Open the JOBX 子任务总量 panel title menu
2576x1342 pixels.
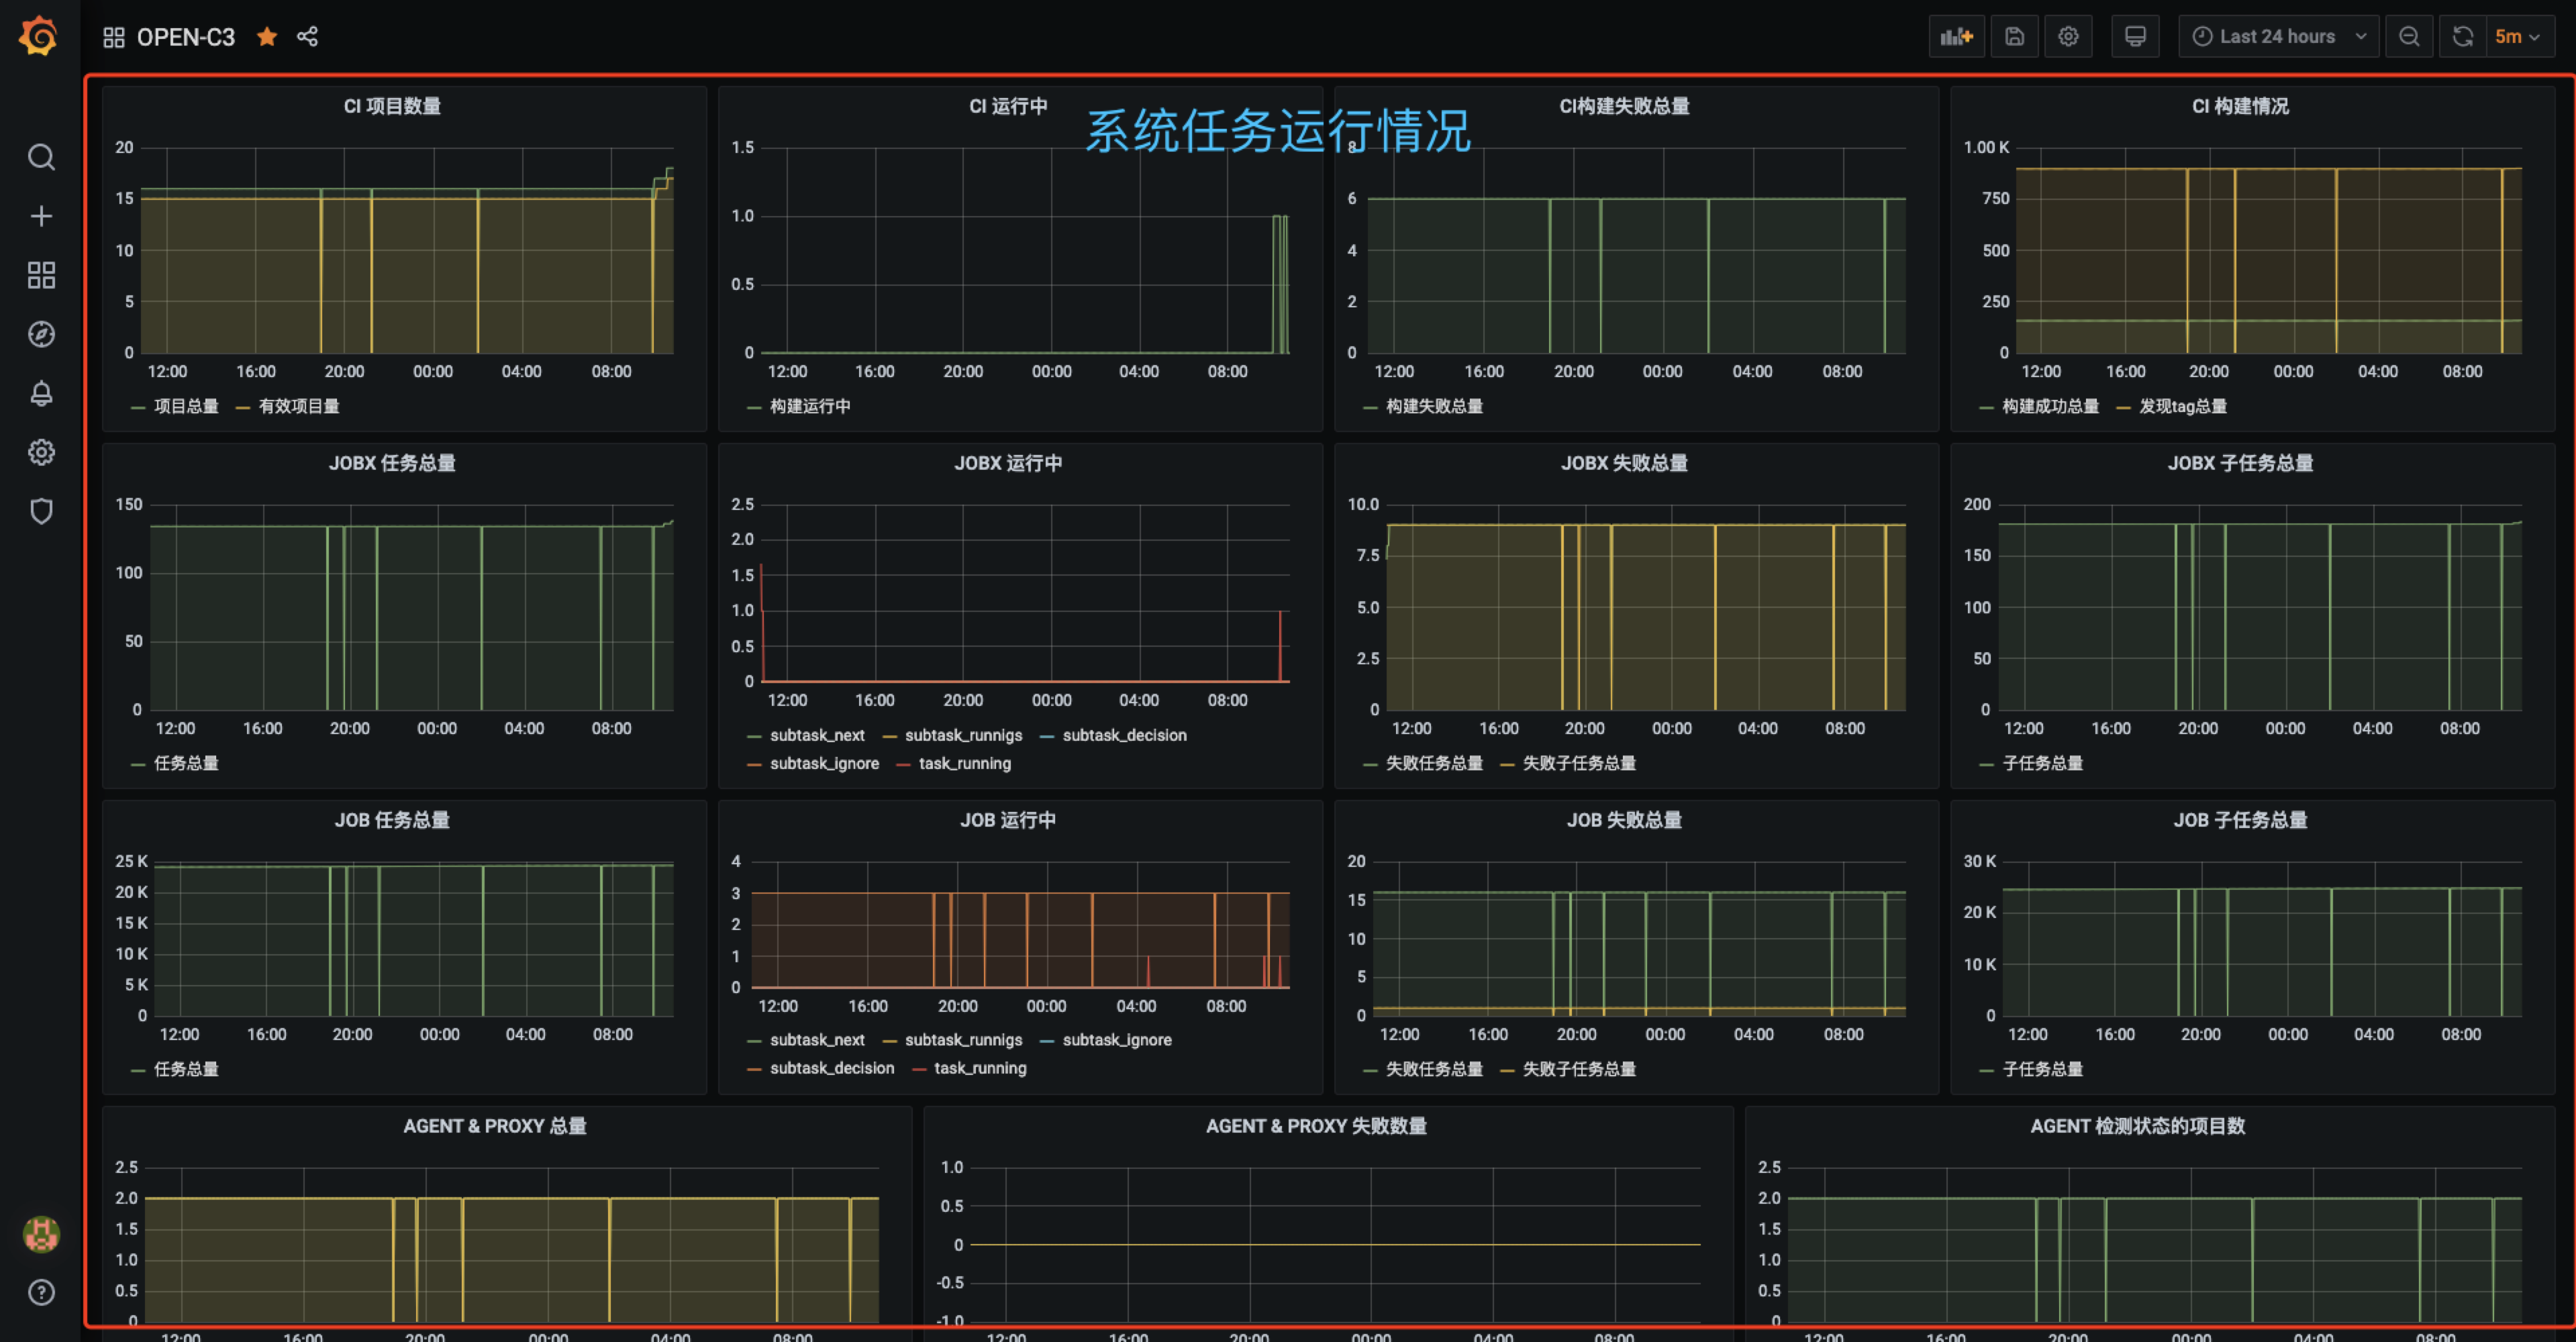click(x=2240, y=463)
